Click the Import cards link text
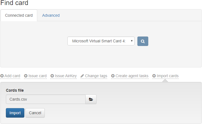Screen dimensions: 202x124 click(168, 76)
